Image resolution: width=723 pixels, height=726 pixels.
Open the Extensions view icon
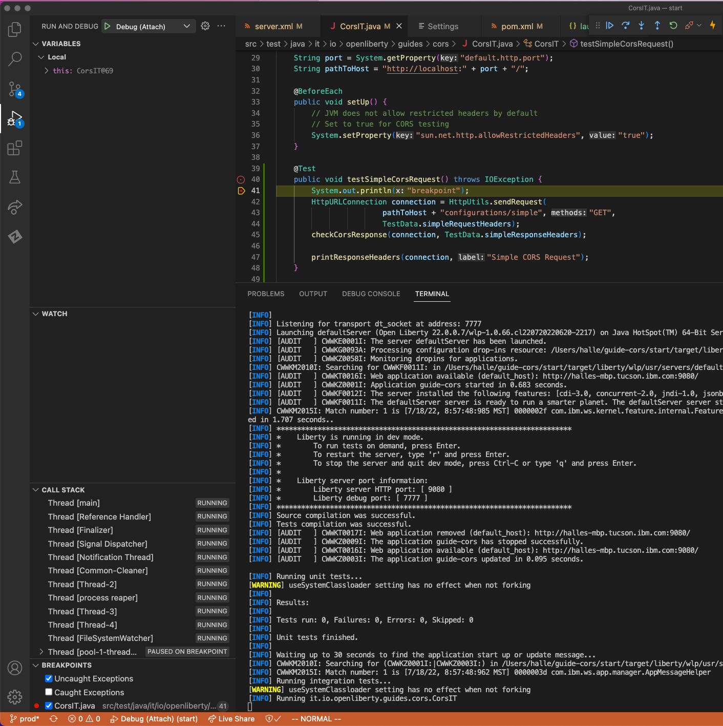click(14, 148)
